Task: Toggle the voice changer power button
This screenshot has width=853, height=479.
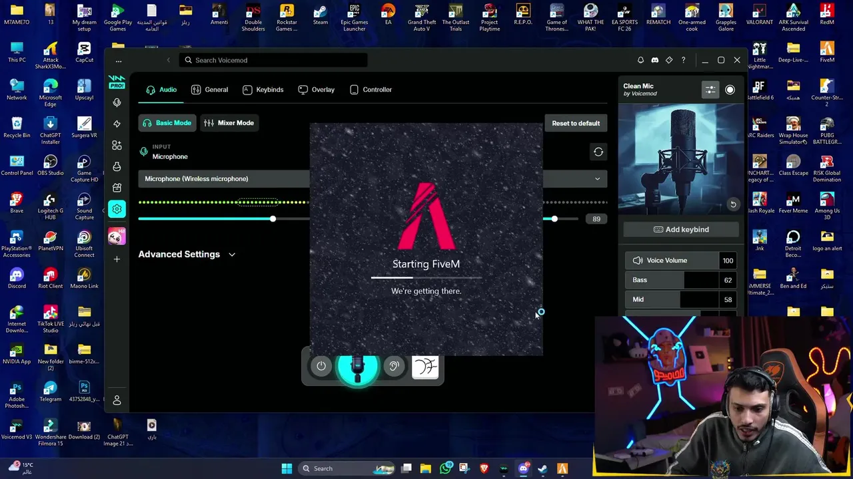Action: tap(321, 366)
